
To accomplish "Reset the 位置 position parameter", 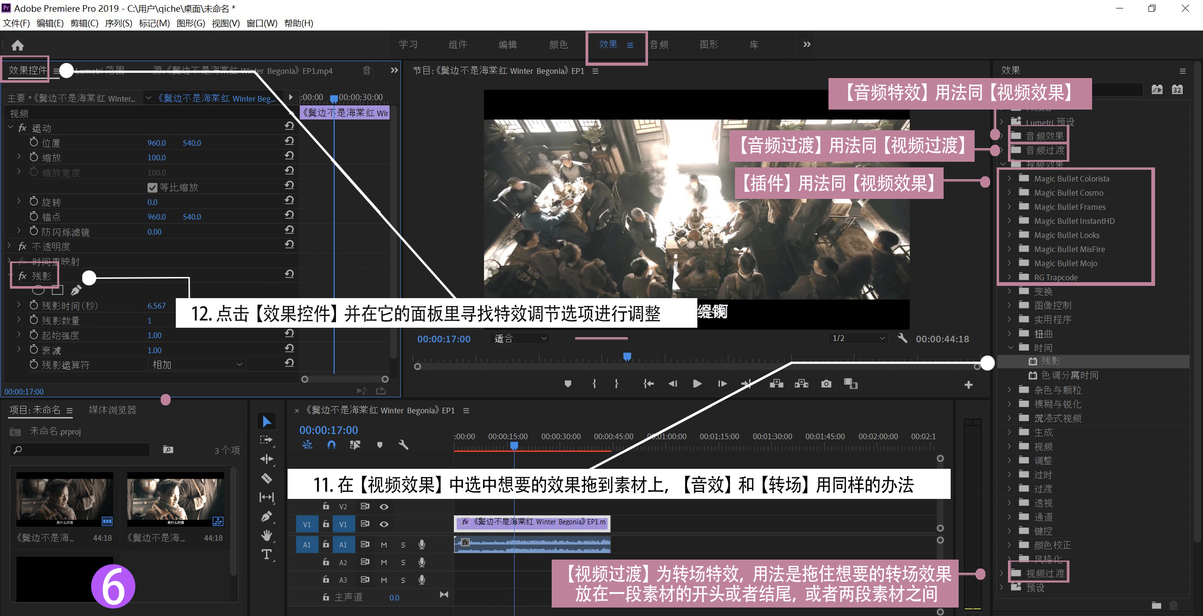I will point(289,141).
